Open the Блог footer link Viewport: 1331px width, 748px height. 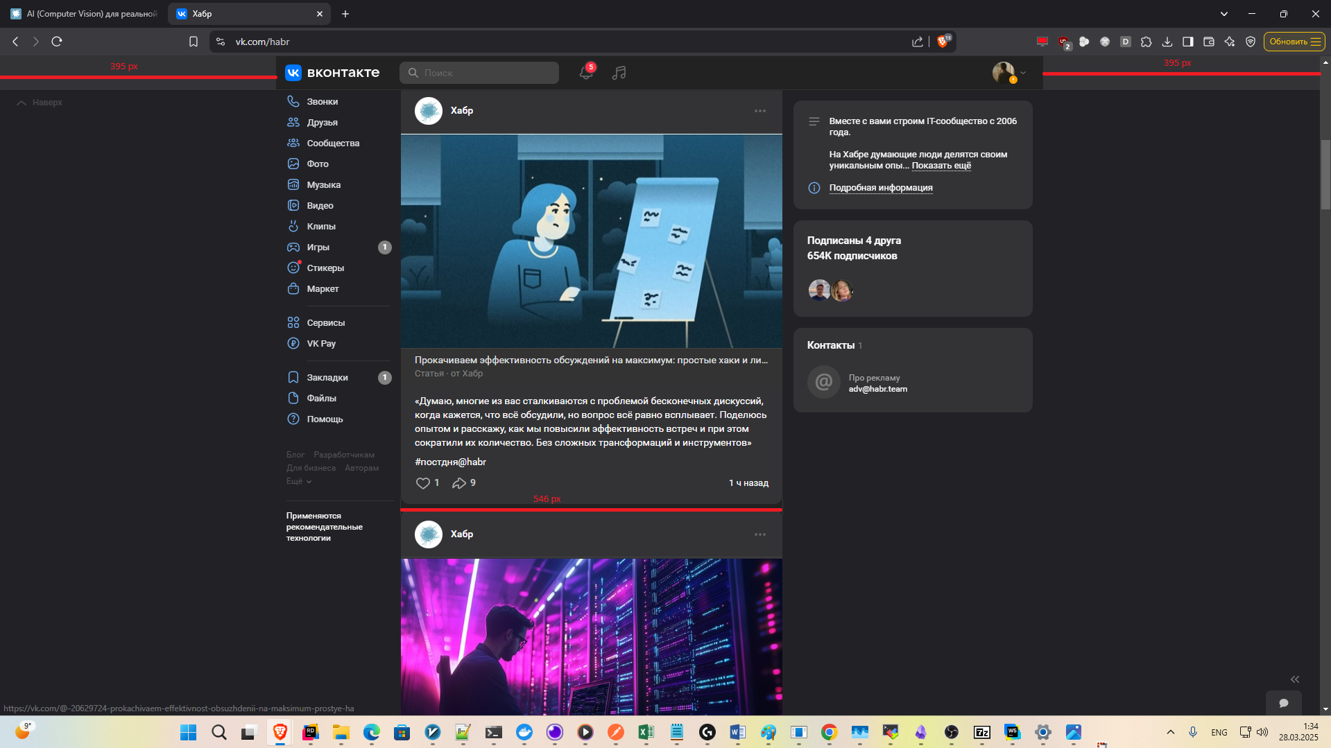click(x=295, y=455)
